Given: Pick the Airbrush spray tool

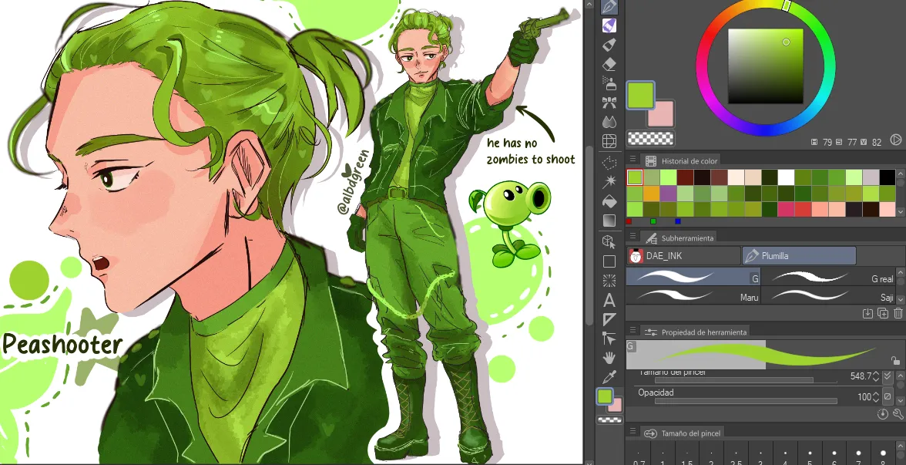Looking at the screenshot, I should pos(609,83).
